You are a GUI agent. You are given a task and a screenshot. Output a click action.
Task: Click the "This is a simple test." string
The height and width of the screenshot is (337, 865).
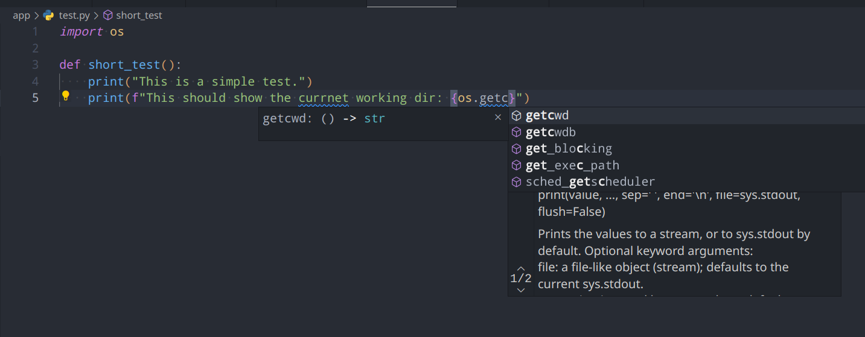219,81
